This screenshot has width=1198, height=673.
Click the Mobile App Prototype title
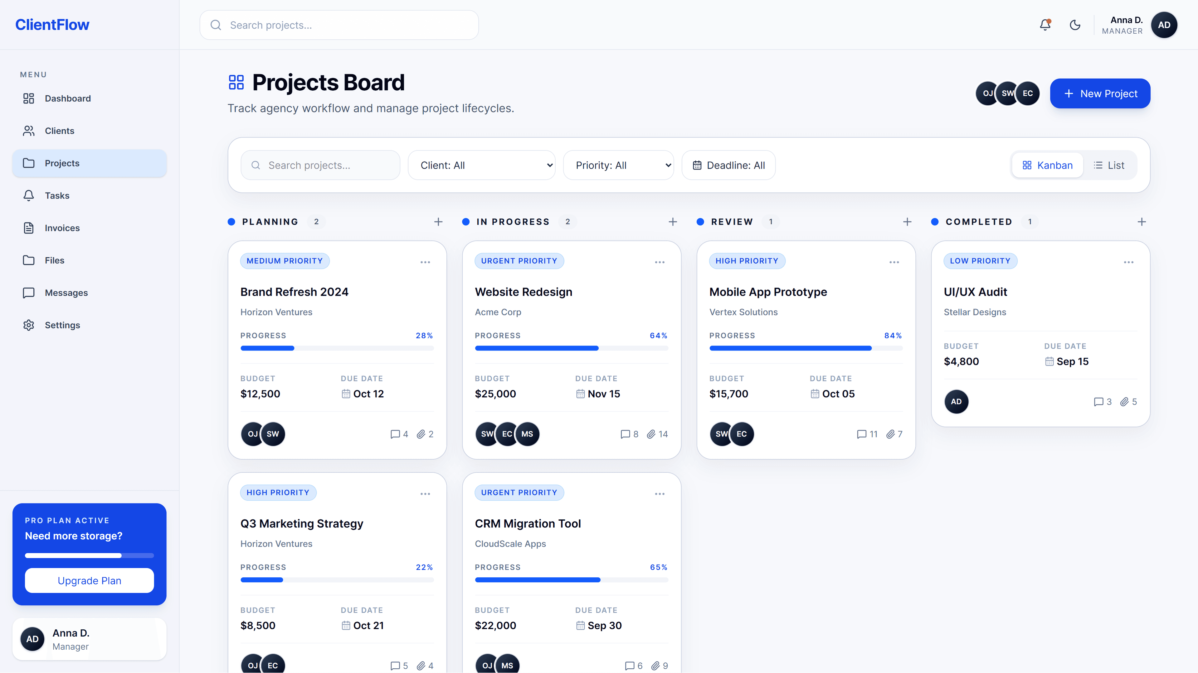tap(768, 292)
